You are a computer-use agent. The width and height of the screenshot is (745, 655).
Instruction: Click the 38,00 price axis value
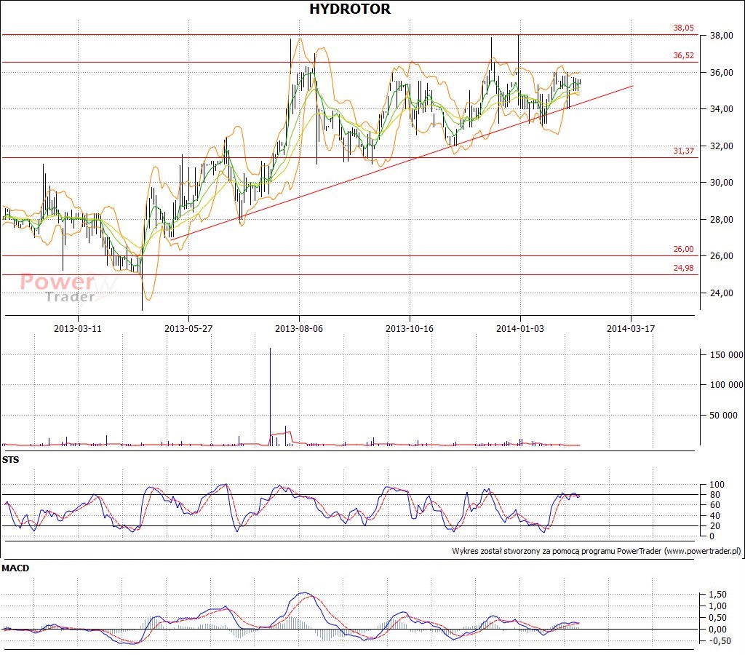tap(721, 35)
